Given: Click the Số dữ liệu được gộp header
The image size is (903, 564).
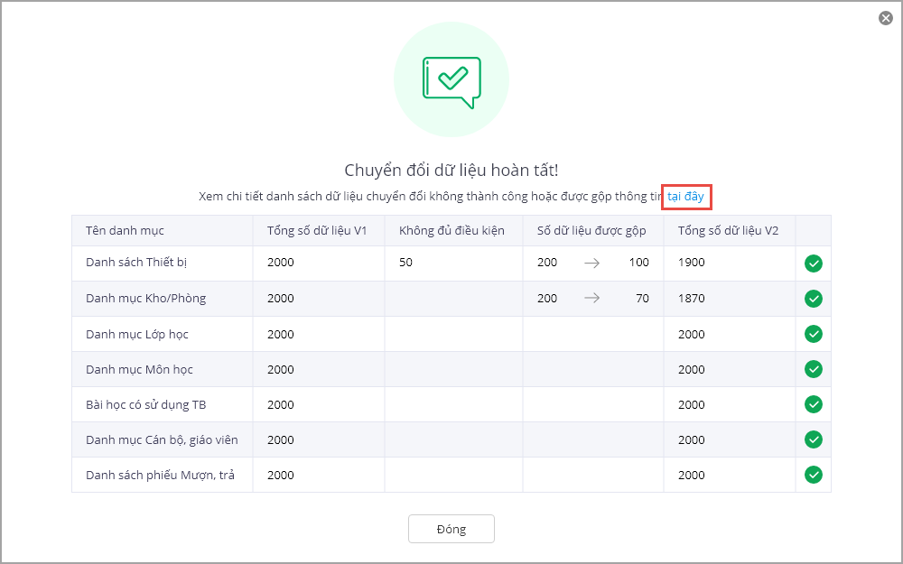Looking at the screenshot, I should click(x=591, y=231).
